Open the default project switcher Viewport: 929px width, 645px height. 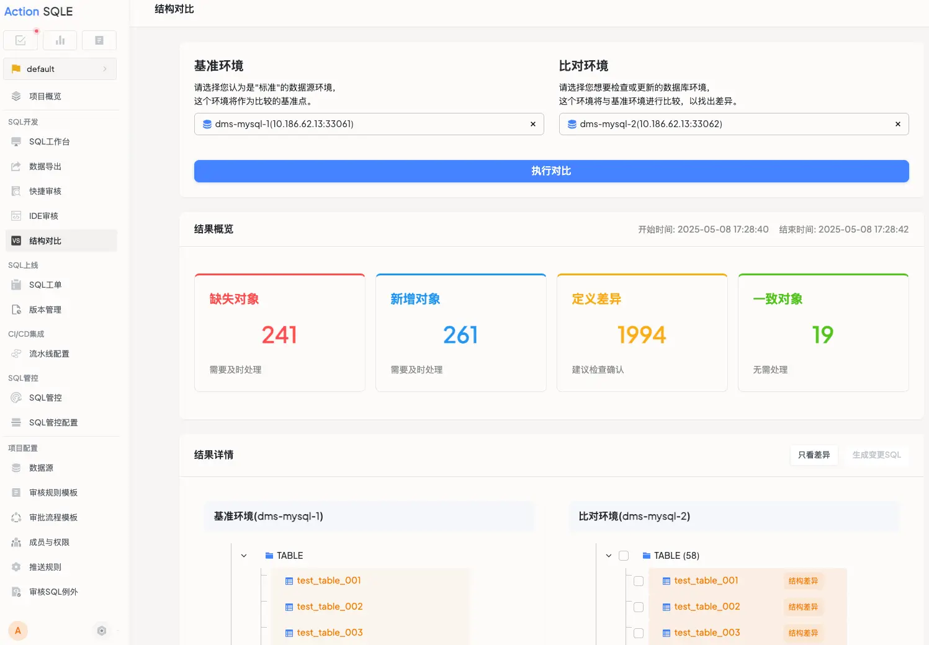coord(60,69)
